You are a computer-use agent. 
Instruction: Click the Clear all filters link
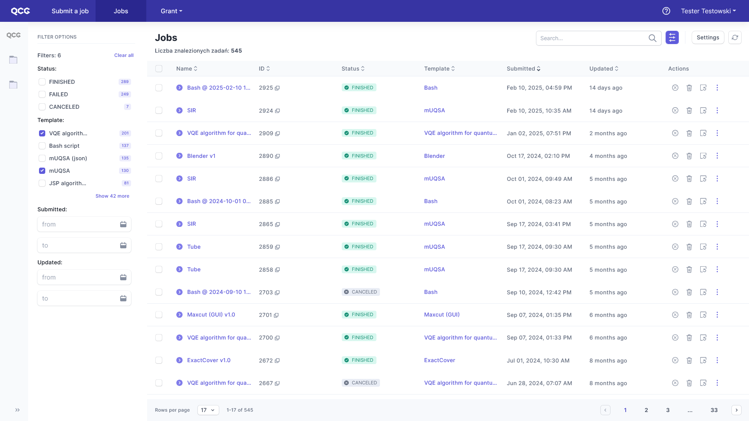pos(124,55)
